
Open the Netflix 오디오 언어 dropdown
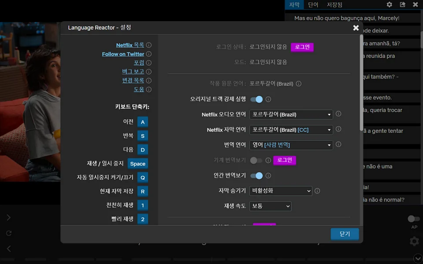(292, 114)
